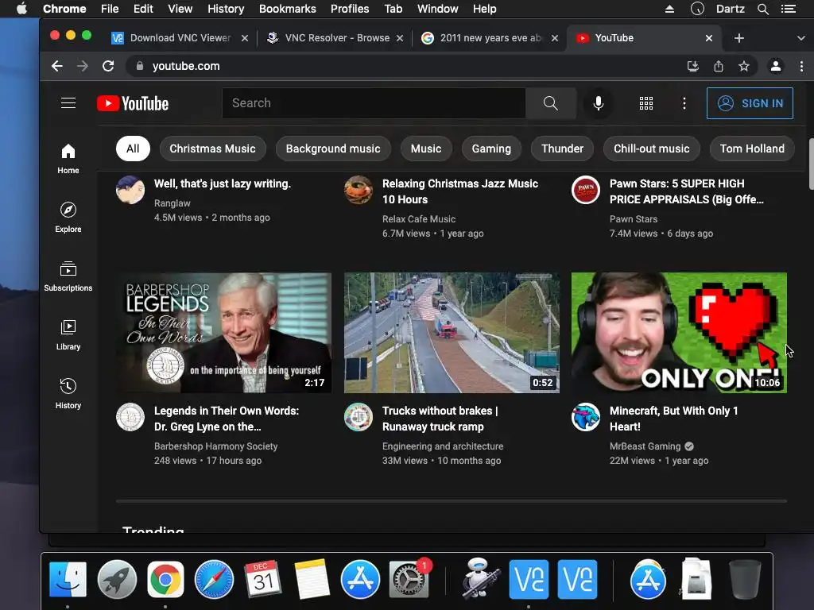Viewport: 814px width, 610px height.
Task: Go back in Chrome
Action: 57,66
